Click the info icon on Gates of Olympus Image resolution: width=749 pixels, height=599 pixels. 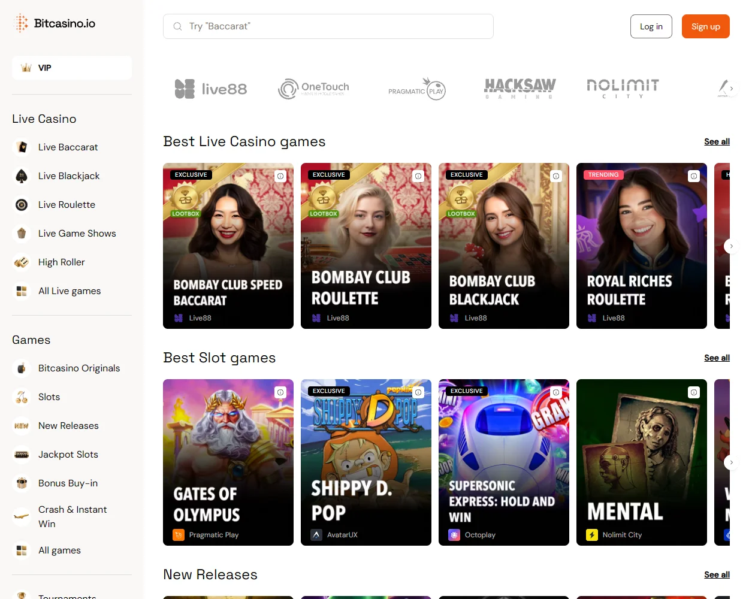point(280,392)
